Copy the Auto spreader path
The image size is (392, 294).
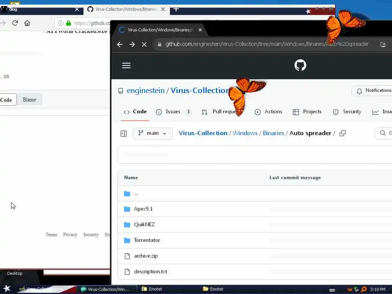click(343, 133)
